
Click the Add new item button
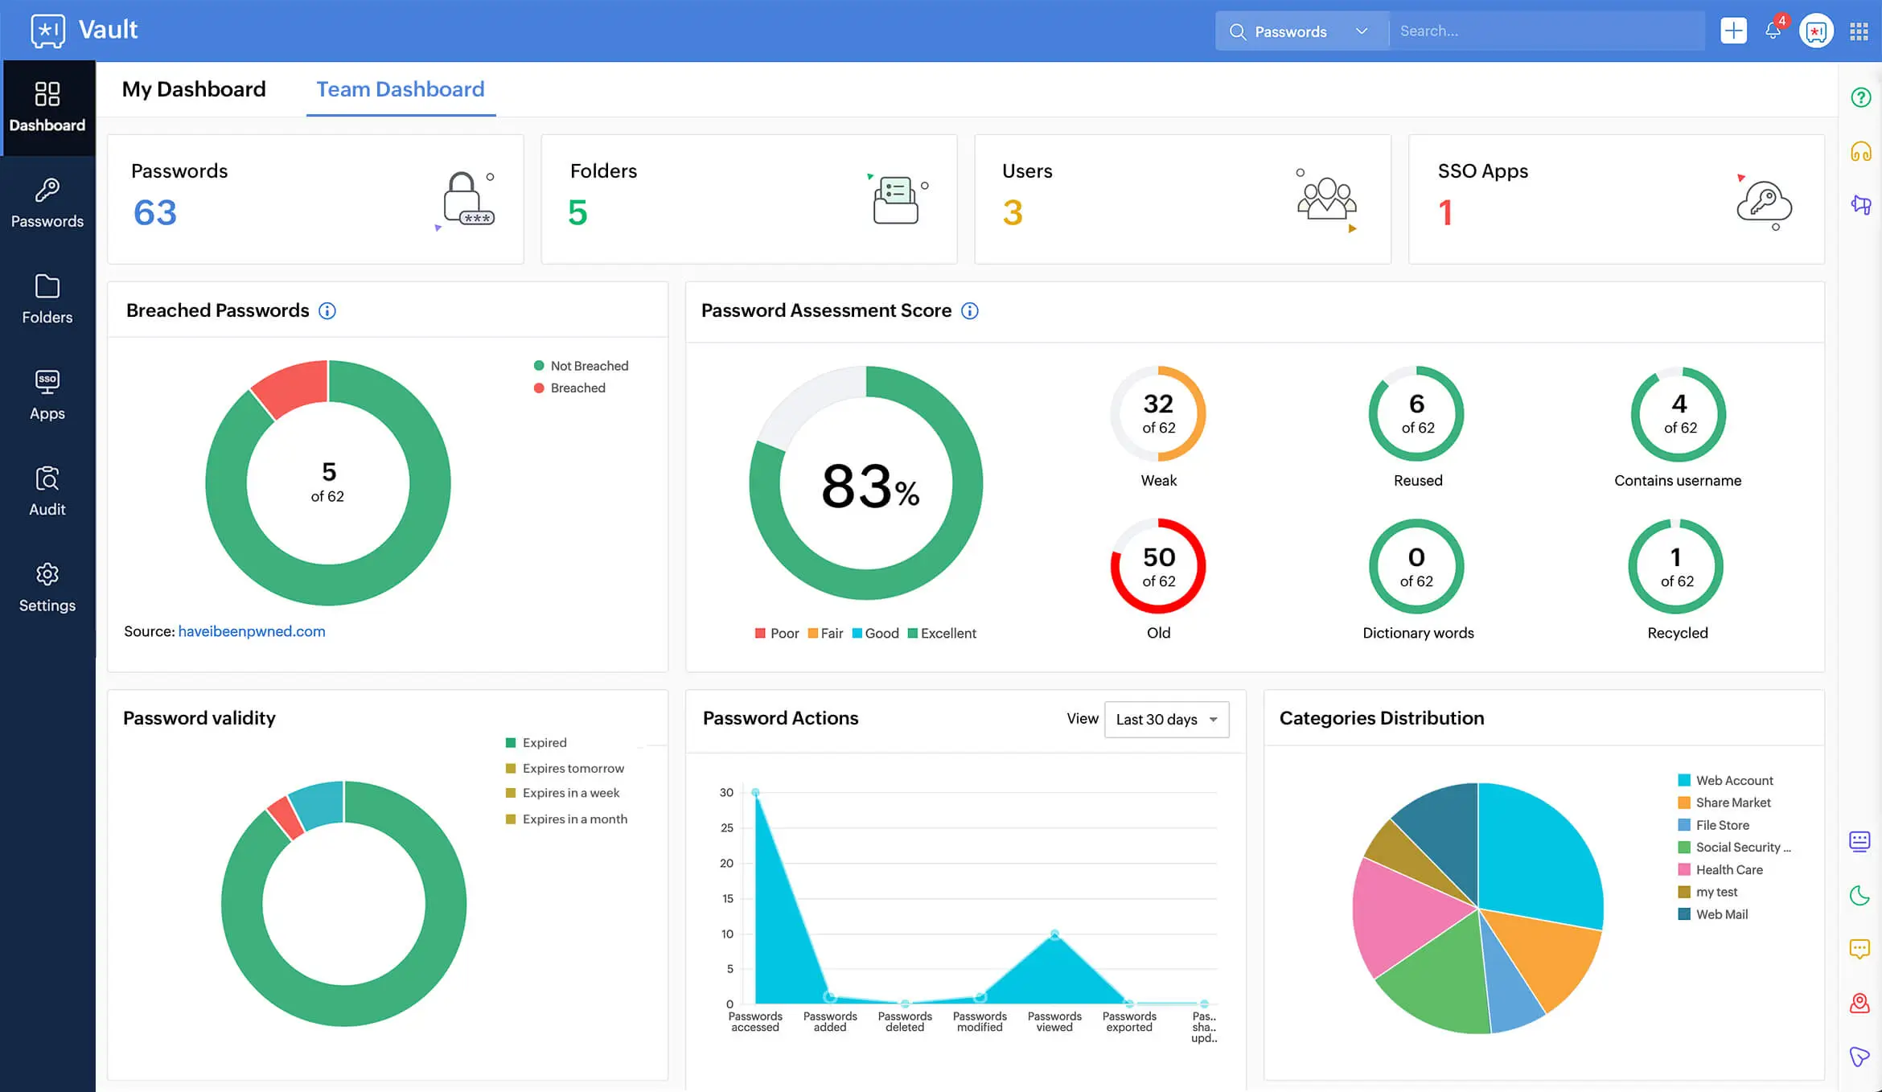1732,29
